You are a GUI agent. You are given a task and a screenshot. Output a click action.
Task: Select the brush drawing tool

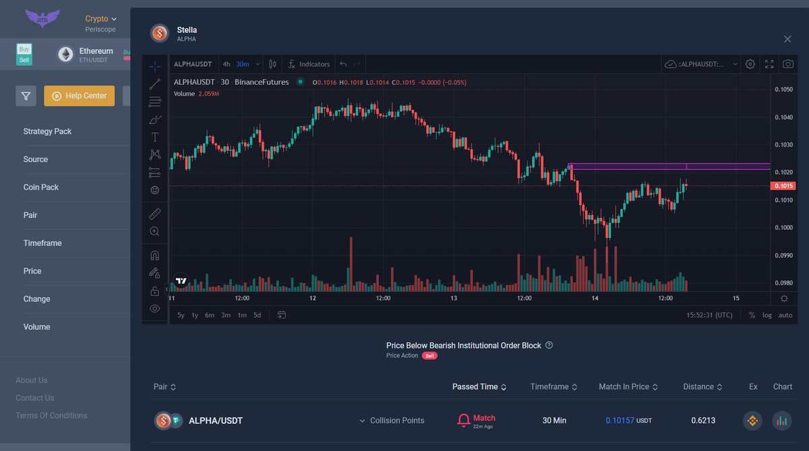pyautogui.click(x=155, y=119)
